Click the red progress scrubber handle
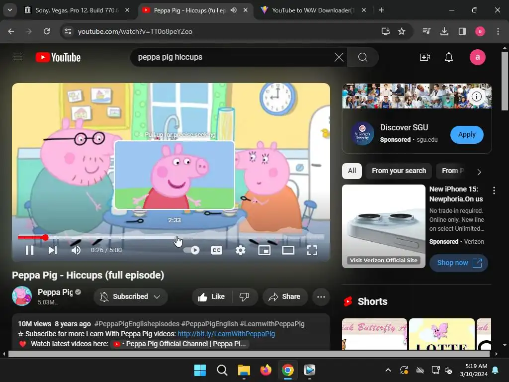 (45, 237)
